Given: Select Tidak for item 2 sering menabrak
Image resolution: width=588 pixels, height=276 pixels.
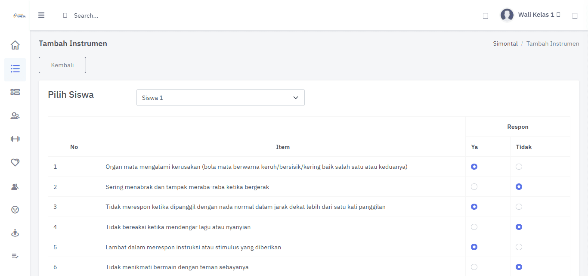Looking at the screenshot, I should click(519, 187).
